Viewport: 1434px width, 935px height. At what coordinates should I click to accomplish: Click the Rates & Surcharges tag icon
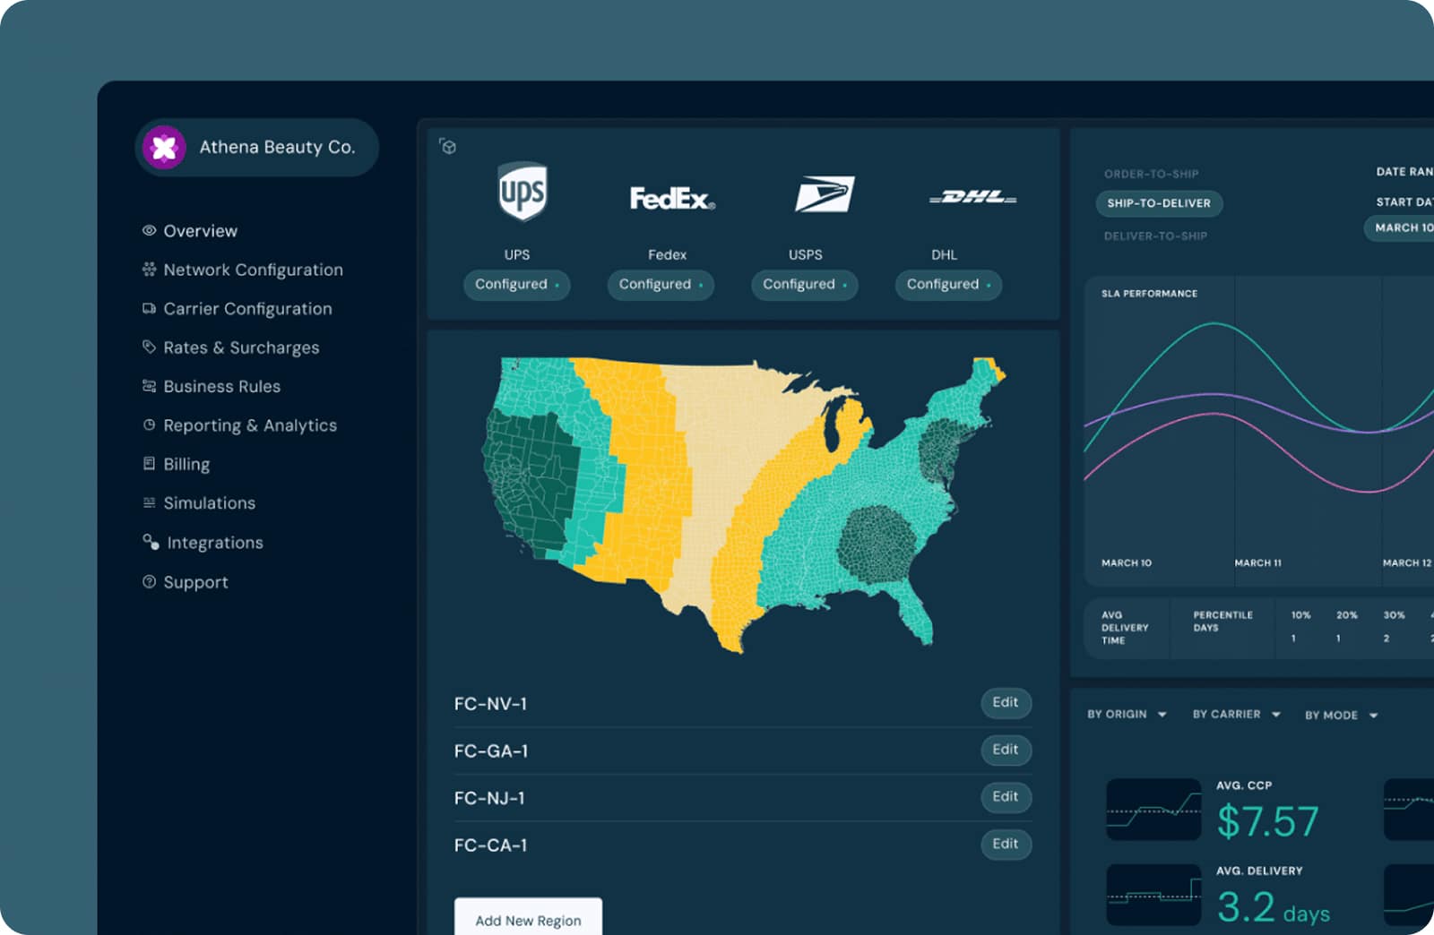149,347
